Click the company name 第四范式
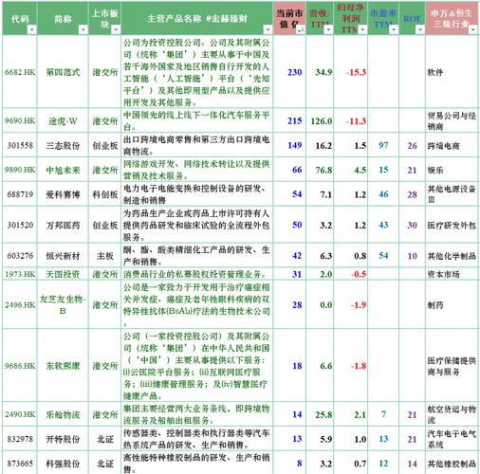The height and width of the screenshot is (474, 480). click(63, 72)
